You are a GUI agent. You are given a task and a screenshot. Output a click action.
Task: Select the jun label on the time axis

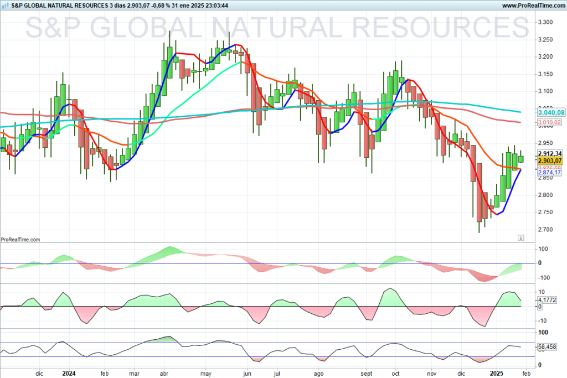247,374
